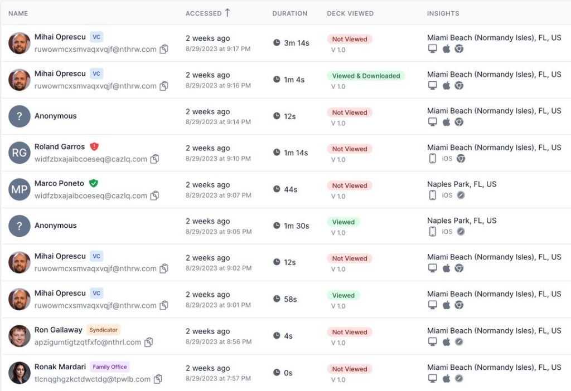Viewport: 571px width, 391px height.
Task: Click the Family Office tag on Ronak Mardari
Action: (x=110, y=367)
